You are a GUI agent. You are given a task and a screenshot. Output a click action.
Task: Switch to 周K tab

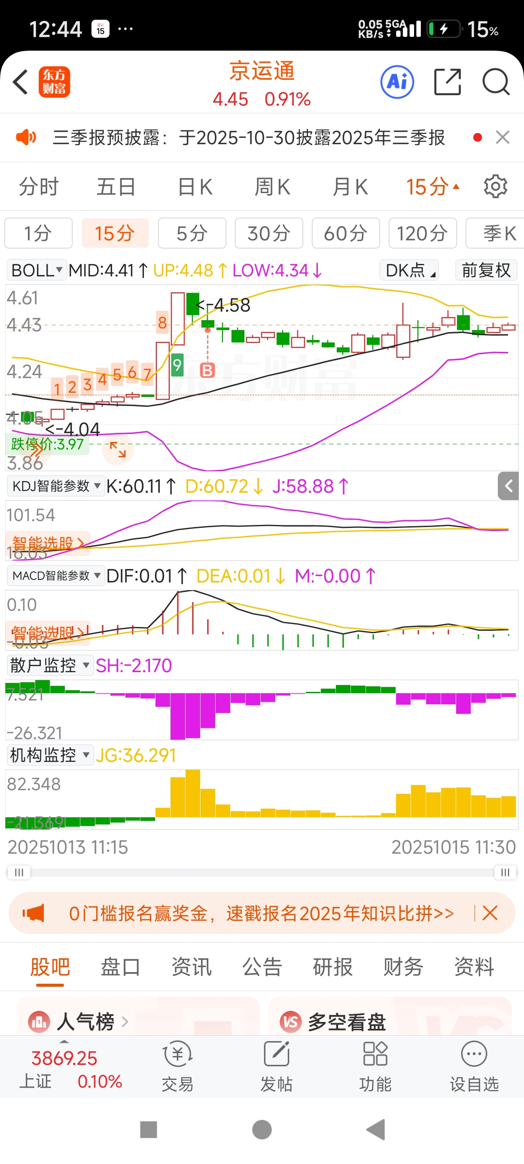(272, 187)
